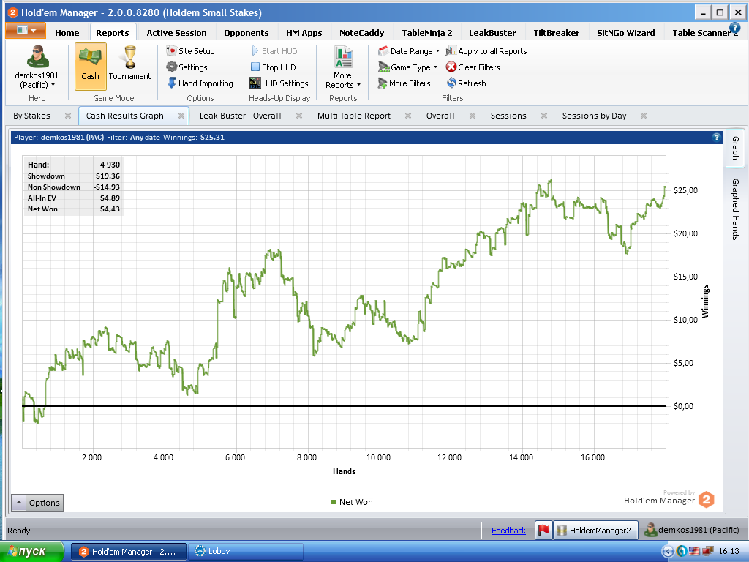
Task: Click the Non Showdown value -$14,93
Action: (107, 187)
